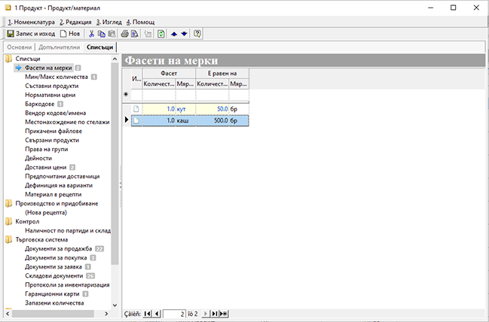Open Нормативни цени list
489x322 pixels.
pyautogui.click(x=50, y=95)
